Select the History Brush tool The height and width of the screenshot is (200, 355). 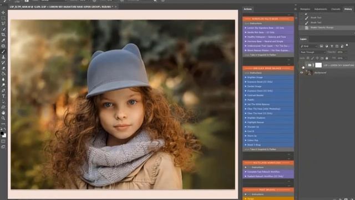[3, 63]
